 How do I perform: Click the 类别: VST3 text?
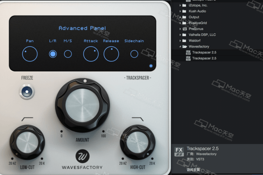coord(196,159)
